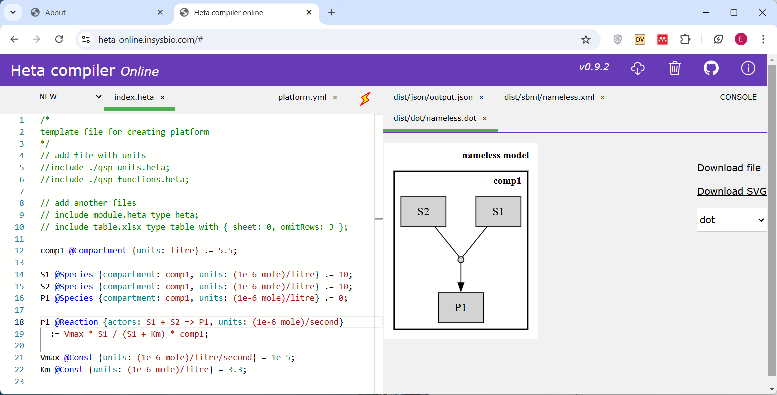Screen dimensions: 777x395
Task: Bookmark this page with star icon
Action: tap(586, 40)
